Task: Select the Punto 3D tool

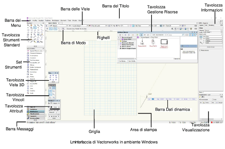Action: (31, 79)
